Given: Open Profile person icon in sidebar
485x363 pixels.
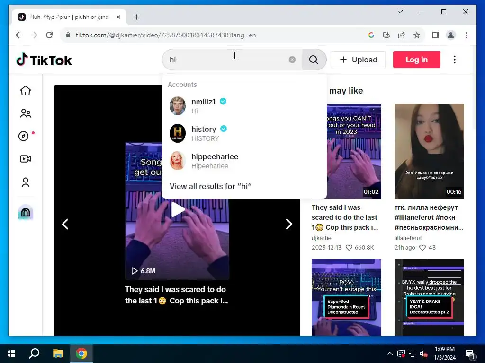Looking at the screenshot, I should click(x=26, y=182).
